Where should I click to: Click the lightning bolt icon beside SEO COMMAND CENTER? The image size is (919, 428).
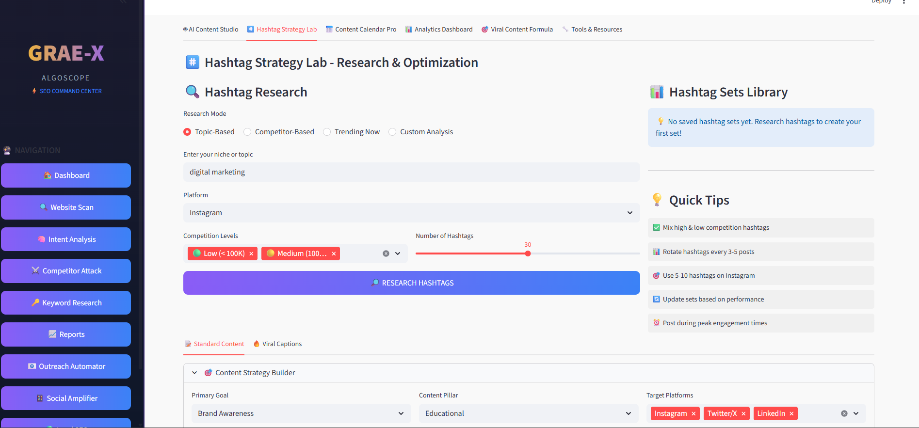[34, 91]
